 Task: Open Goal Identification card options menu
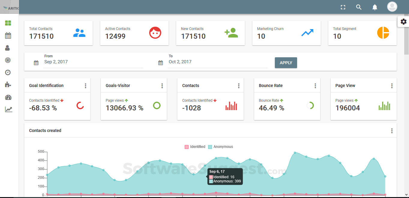click(x=86, y=86)
